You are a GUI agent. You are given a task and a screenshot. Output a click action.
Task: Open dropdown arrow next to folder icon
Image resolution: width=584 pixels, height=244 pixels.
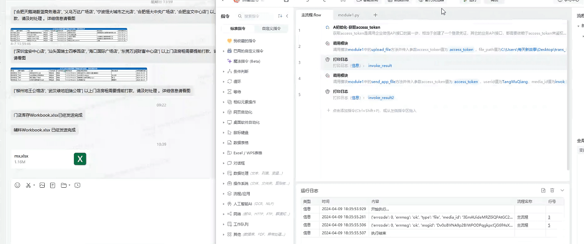click(69, 185)
